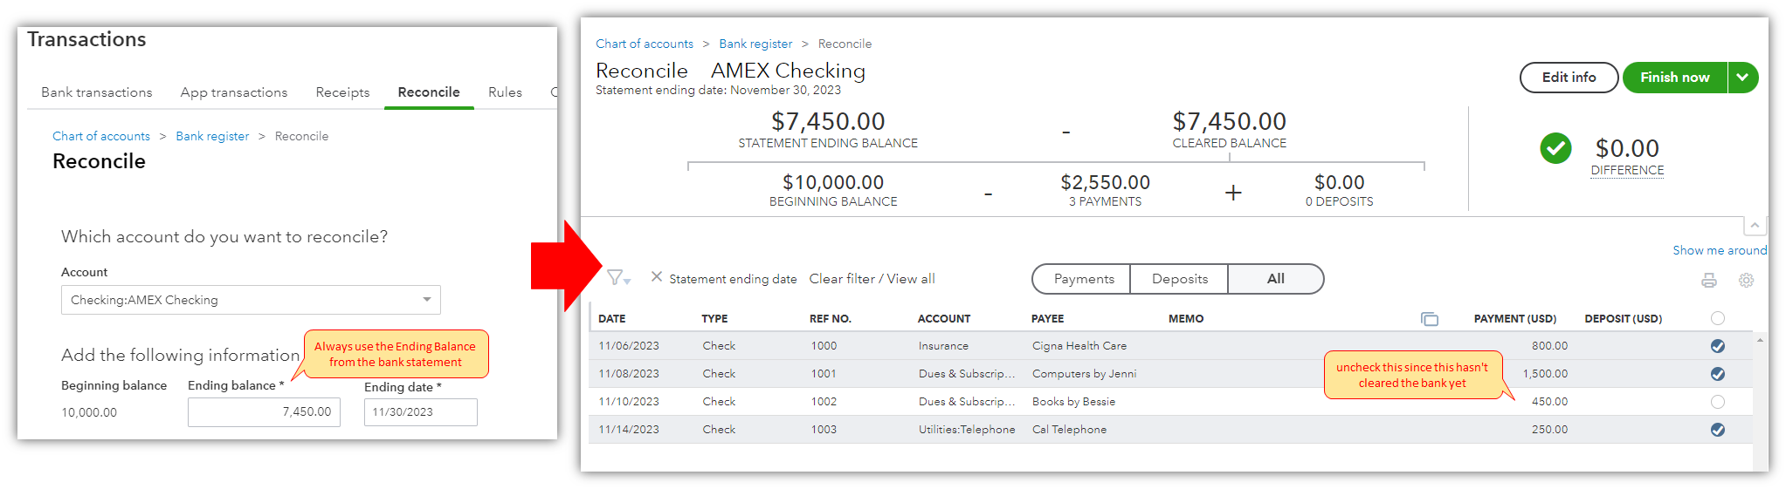This screenshot has height=489, width=1786.
Task: Expand the Checking:AMEX Checking account dropdown
Action: coord(427,300)
